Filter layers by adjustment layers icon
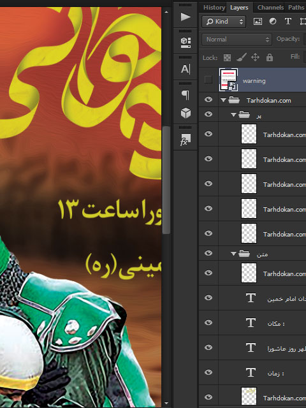The image size is (306, 408). (x=273, y=21)
